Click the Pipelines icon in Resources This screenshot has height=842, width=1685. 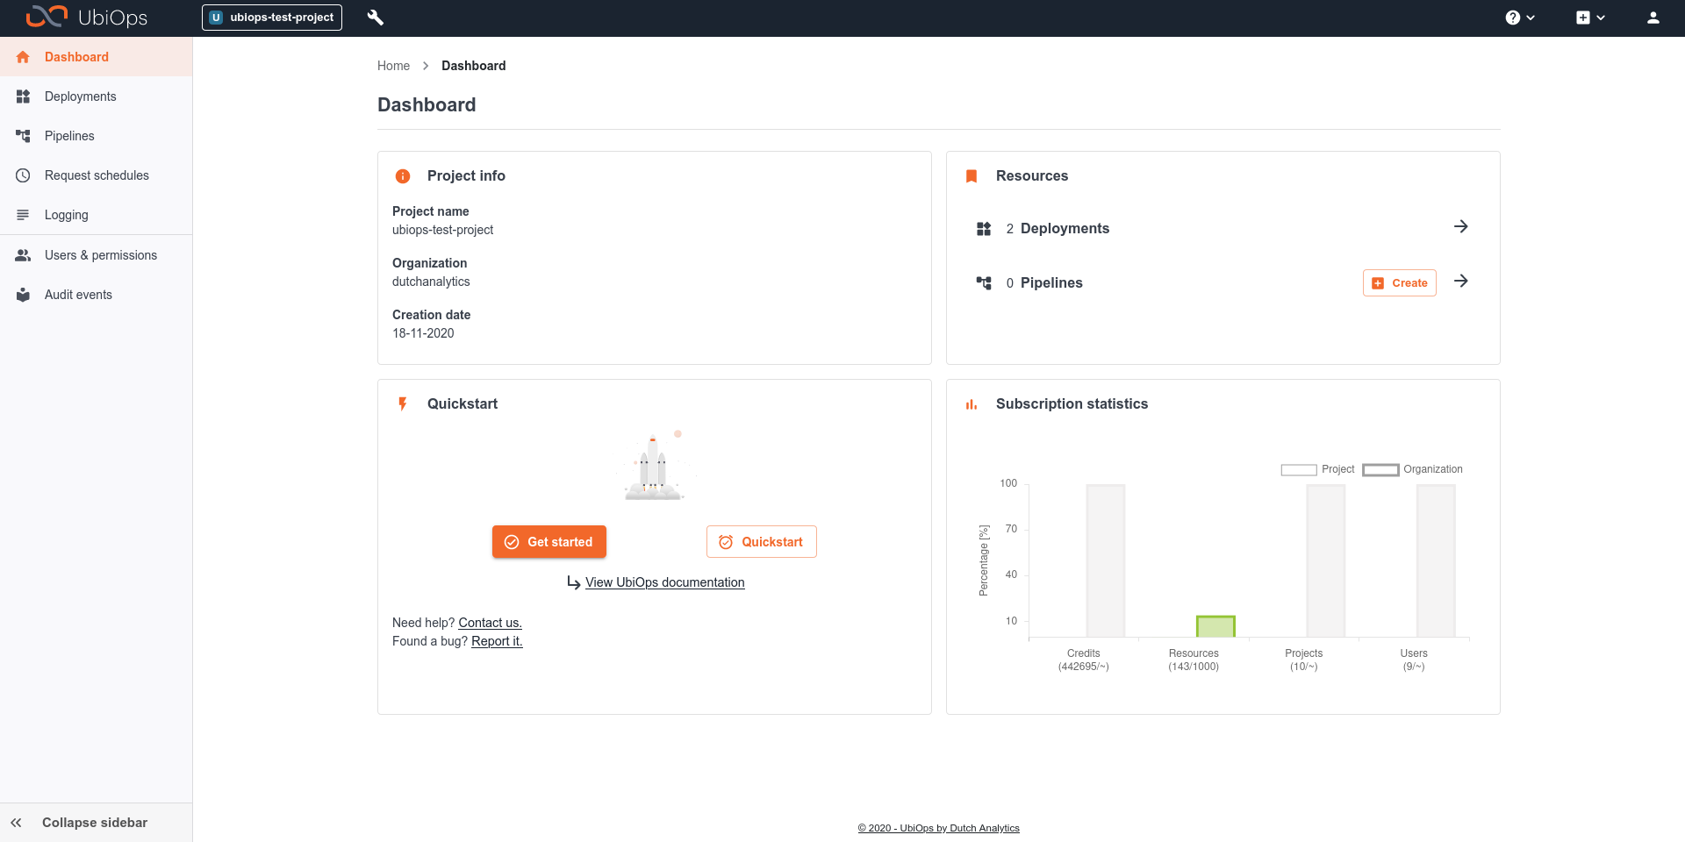(x=984, y=283)
